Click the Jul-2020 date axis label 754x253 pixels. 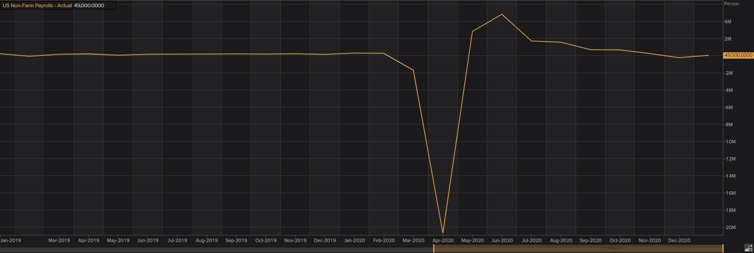(531, 240)
